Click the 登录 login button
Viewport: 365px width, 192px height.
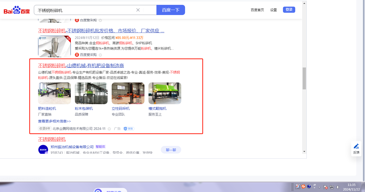pos(289,10)
